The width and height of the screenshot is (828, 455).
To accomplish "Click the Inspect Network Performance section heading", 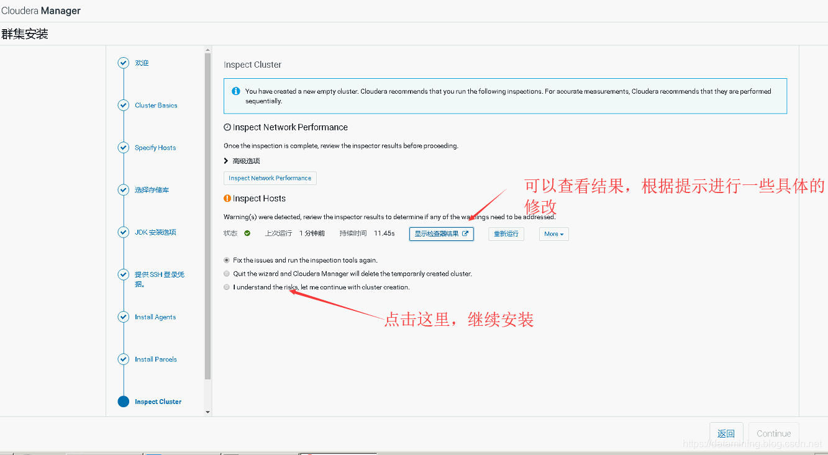I will tap(290, 127).
